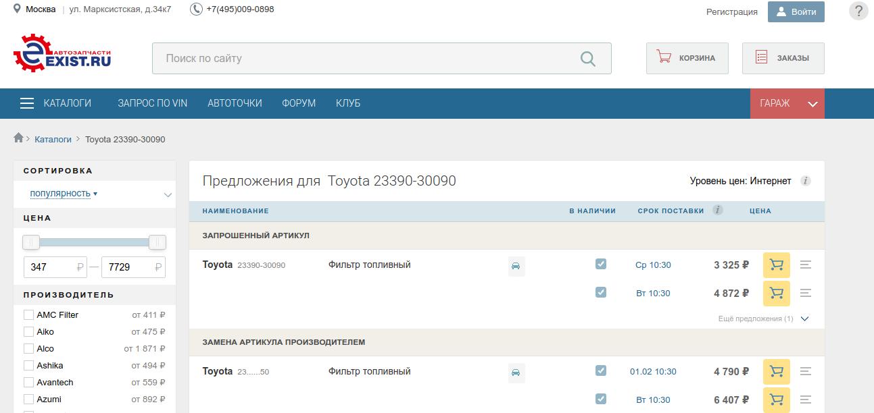This screenshot has height=413, width=874.
Task: Open the Запрос по VIN menu item
Action: (x=152, y=103)
